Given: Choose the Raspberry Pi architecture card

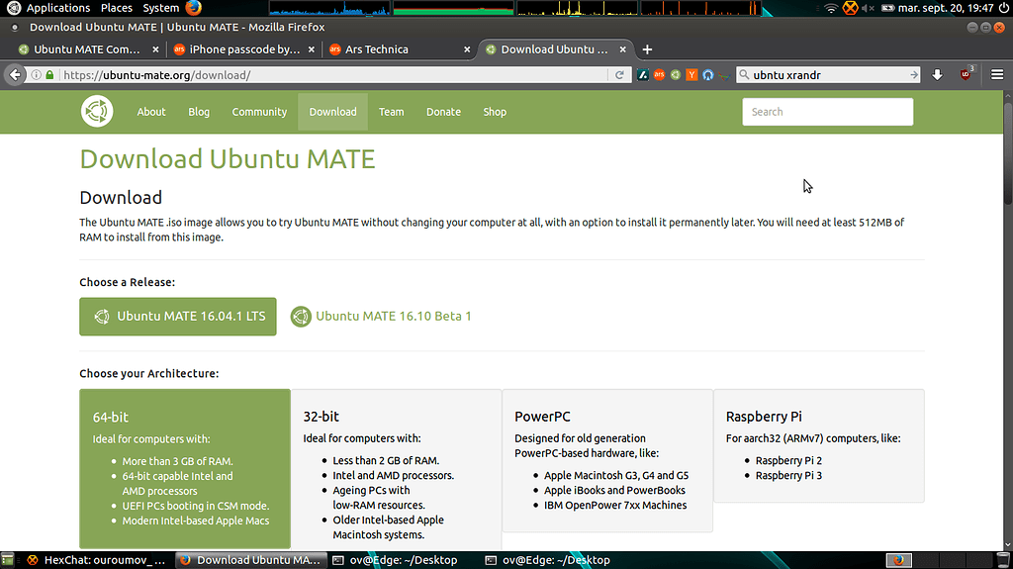Looking at the screenshot, I should coord(818,445).
